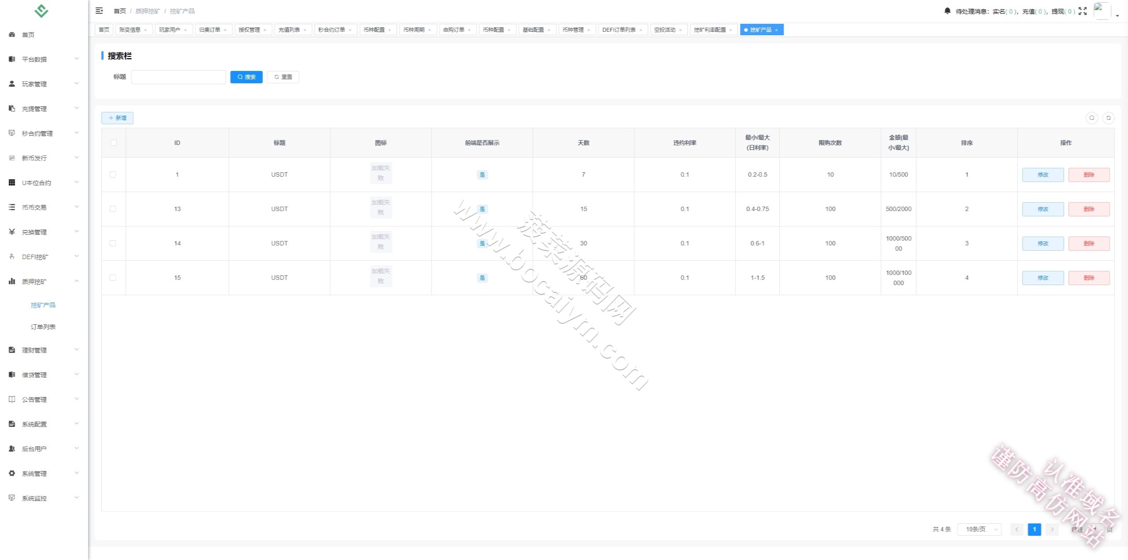The width and height of the screenshot is (1128, 560).
Task: Expand the 借贷管理 sidebar chevron
Action: (77, 374)
